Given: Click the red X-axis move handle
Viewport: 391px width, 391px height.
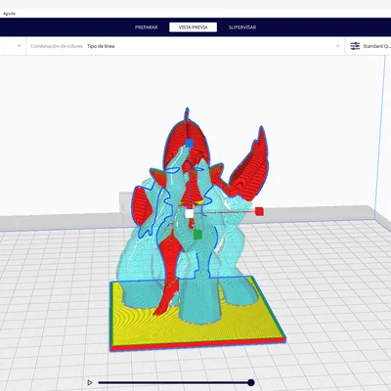Looking at the screenshot, I should point(259,211).
